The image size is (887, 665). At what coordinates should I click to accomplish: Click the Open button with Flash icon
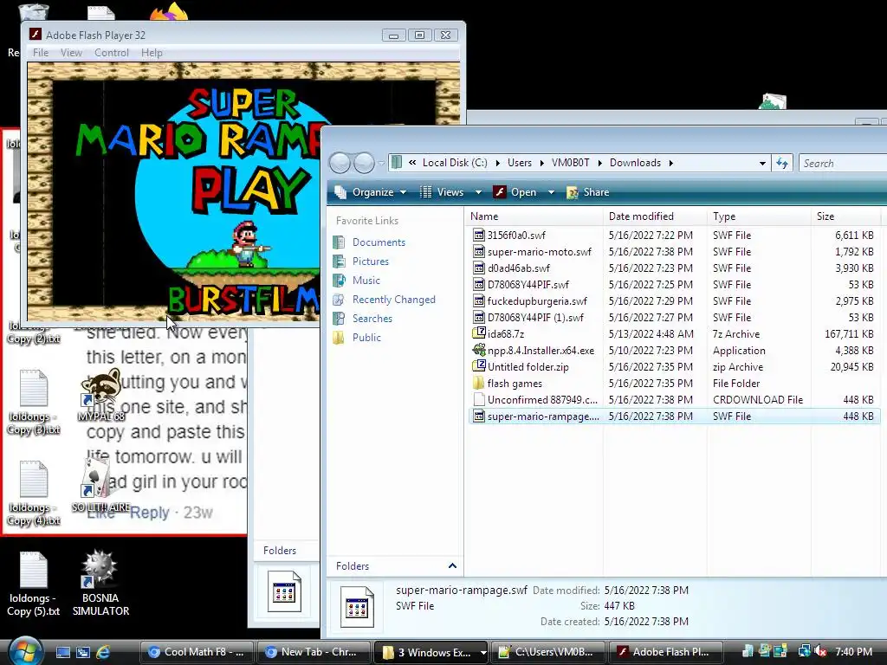[x=515, y=192]
